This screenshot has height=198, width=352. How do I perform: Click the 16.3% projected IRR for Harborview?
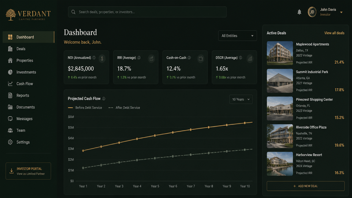tap(339, 173)
